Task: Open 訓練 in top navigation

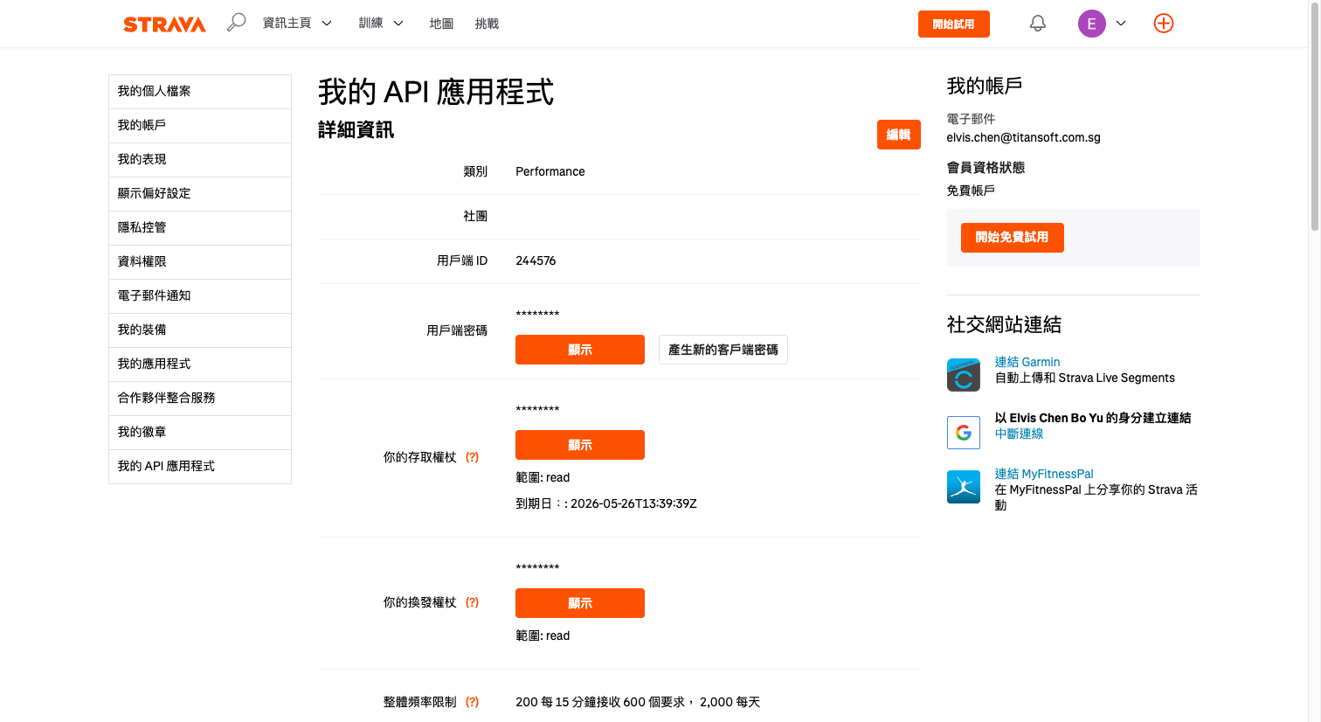Action: click(x=371, y=24)
